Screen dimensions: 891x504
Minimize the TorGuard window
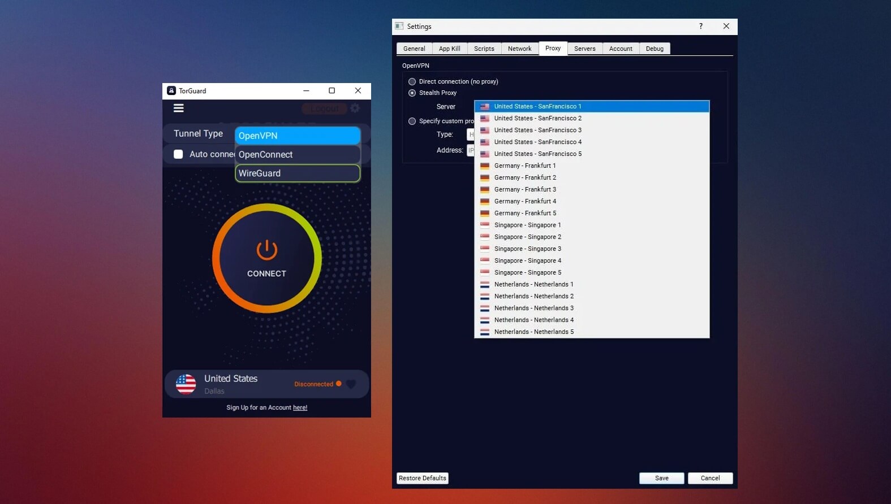pyautogui.click(x=306, y=90)
